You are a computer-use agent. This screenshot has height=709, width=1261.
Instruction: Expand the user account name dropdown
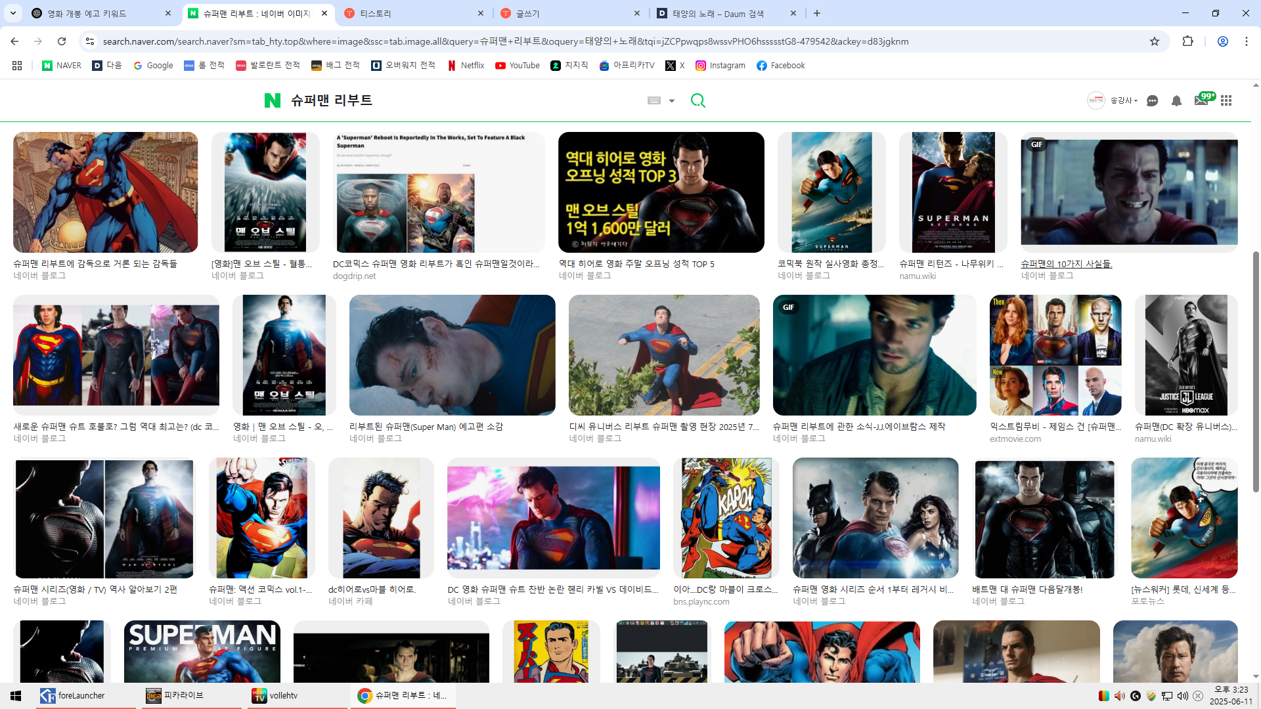[x=1124, y=100]
